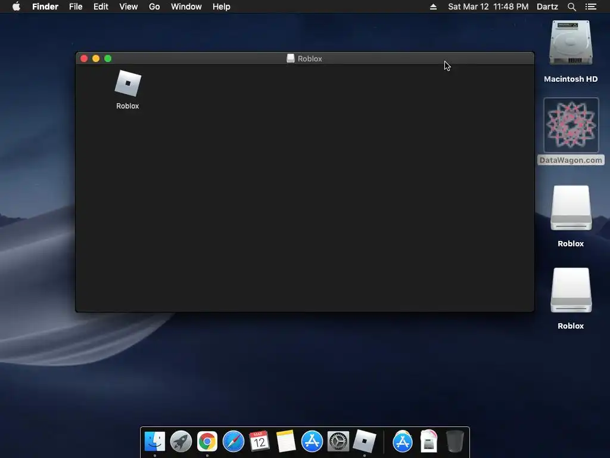Minimize the Roblox window
The height and width of the screenshot is (458, 610).
tap(96, 58)
